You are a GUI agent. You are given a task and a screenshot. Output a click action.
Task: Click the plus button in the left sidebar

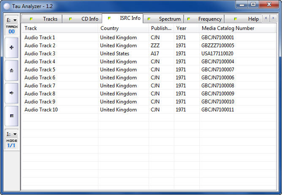11,48
